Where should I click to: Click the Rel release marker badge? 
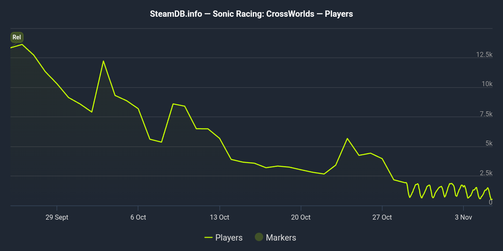[17, 37]
